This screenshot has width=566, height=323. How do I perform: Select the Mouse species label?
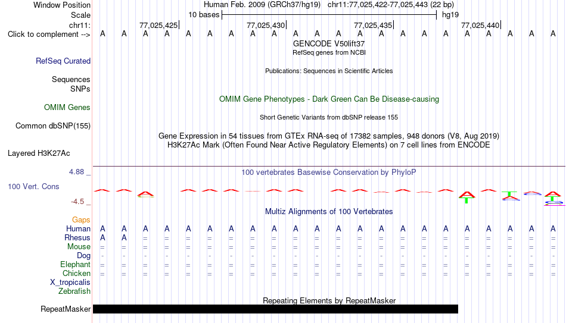click(x=79, y=247)
